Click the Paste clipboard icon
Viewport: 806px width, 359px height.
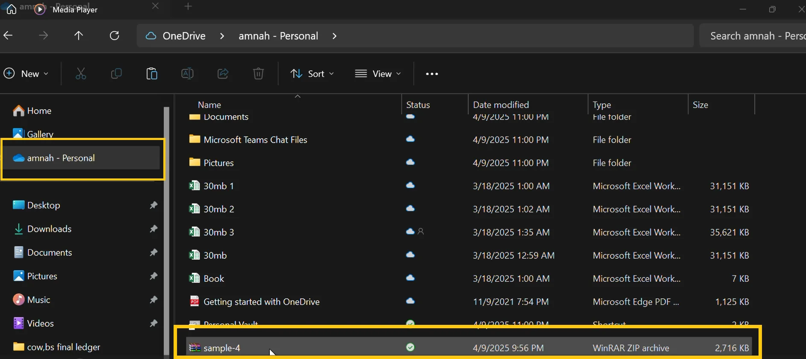point(152,74)
